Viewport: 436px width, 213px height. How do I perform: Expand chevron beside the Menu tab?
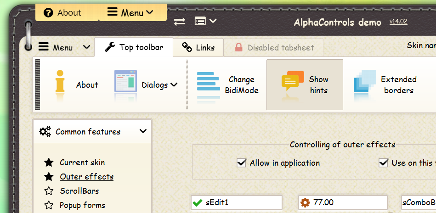(86, 47)
